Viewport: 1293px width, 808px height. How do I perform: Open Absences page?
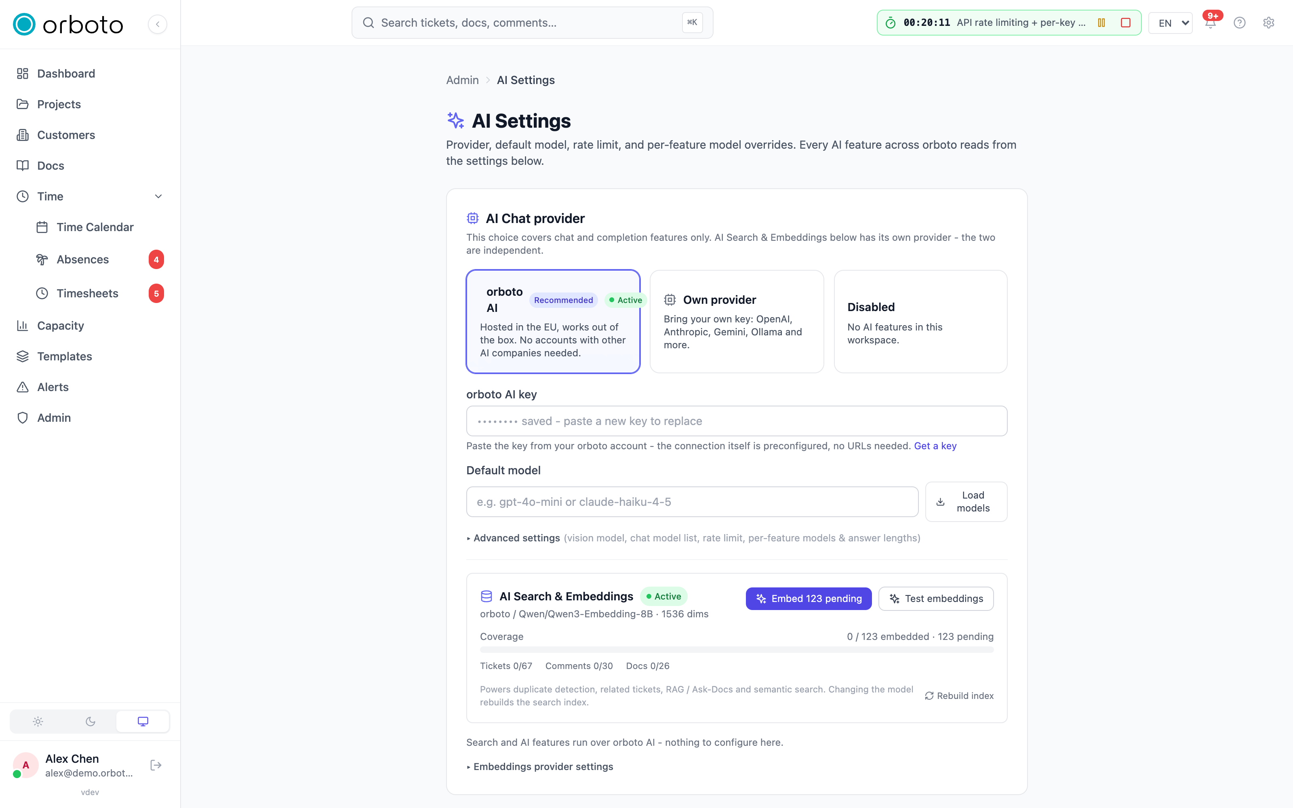[83, 260]
